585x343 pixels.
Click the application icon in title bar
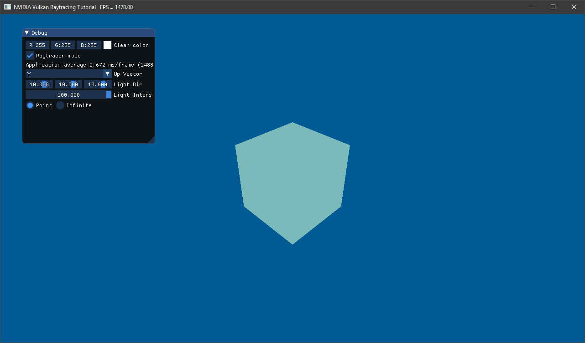(8, 7)
